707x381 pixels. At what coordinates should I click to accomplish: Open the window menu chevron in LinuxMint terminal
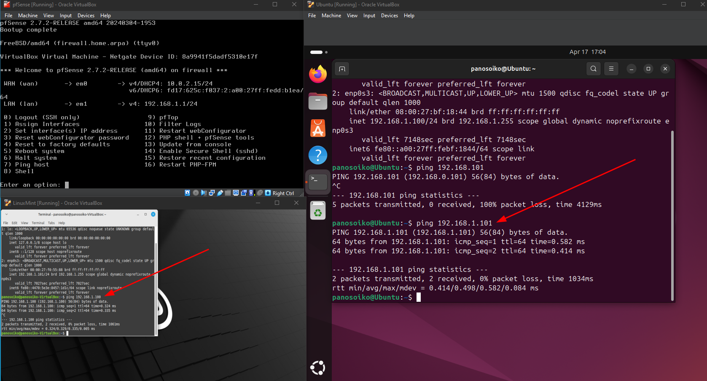click(6, 214)
